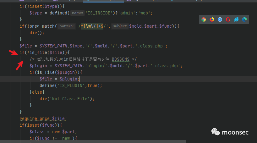Click the WeChat logo beside moonsec
The height and width of the screenshot is (143, 257).
(x=216, y=132)
